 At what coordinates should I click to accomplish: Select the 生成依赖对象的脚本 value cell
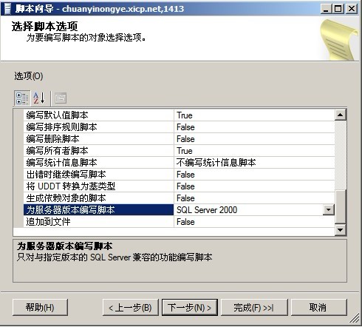(x=254, y=198)
